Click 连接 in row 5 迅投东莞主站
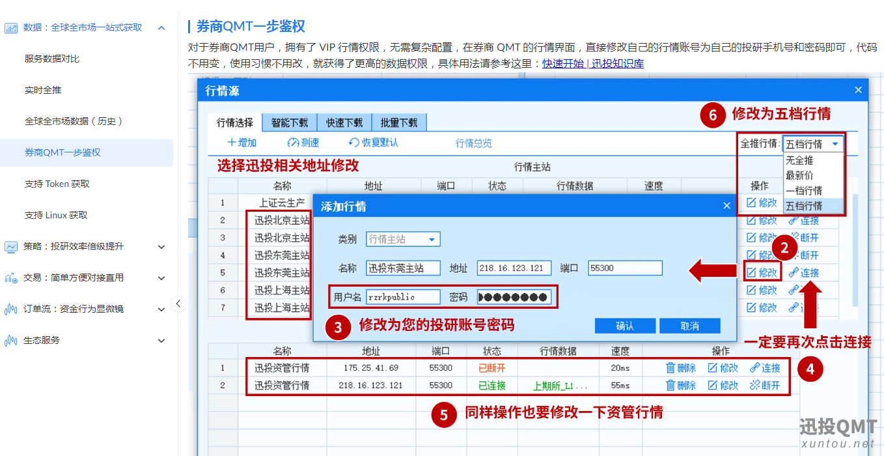Viewport: 884px width, 456px height. tap(804, 272)
